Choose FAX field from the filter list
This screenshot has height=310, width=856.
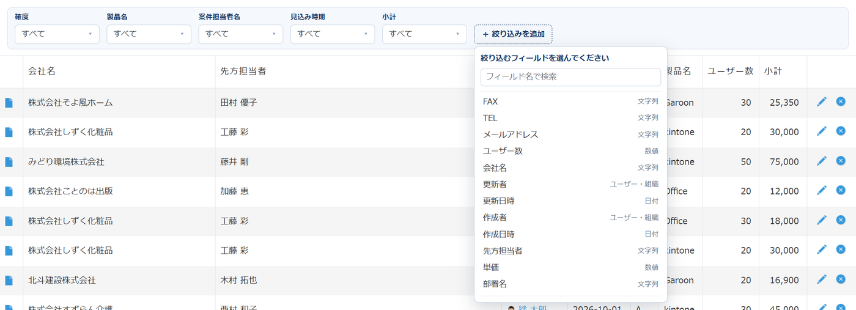point(570,101)
